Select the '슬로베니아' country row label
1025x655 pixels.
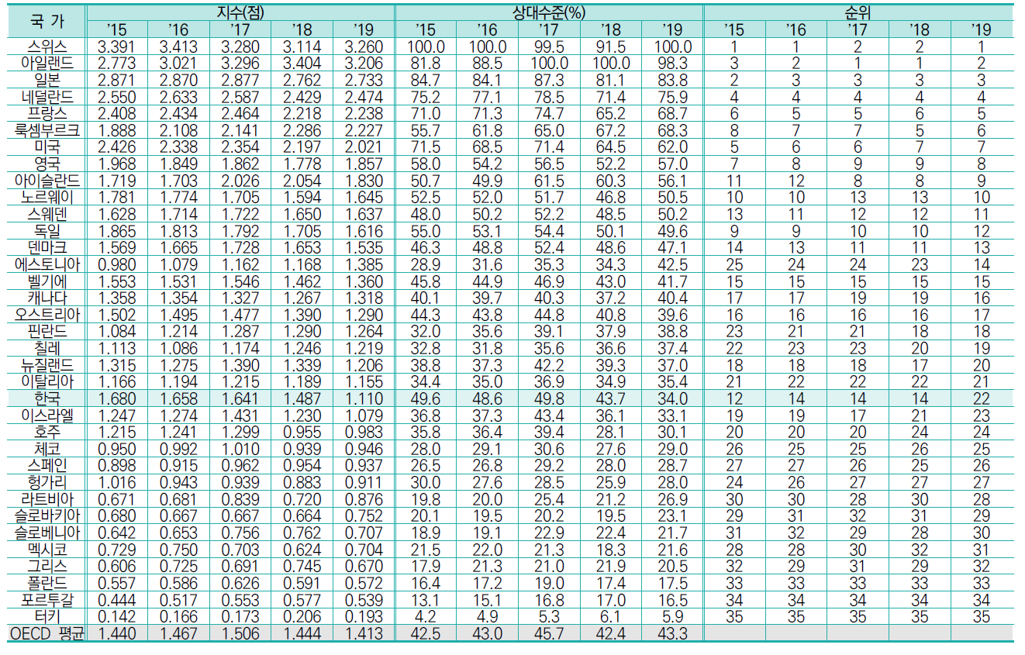[x=47, y=533]
